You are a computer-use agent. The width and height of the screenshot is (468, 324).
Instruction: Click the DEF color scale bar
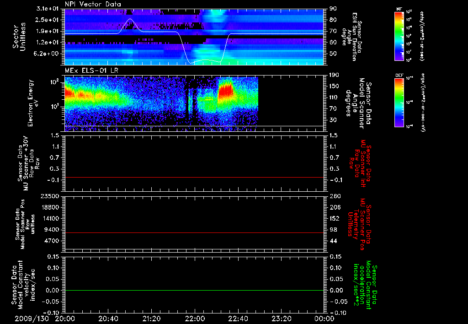(399, 102)
